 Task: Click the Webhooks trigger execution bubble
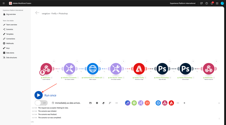tap(54, 61)
